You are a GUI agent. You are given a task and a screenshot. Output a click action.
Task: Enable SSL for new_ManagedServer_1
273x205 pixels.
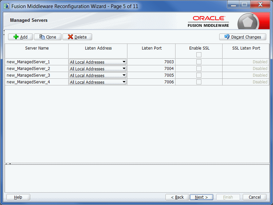coord(199,62)
